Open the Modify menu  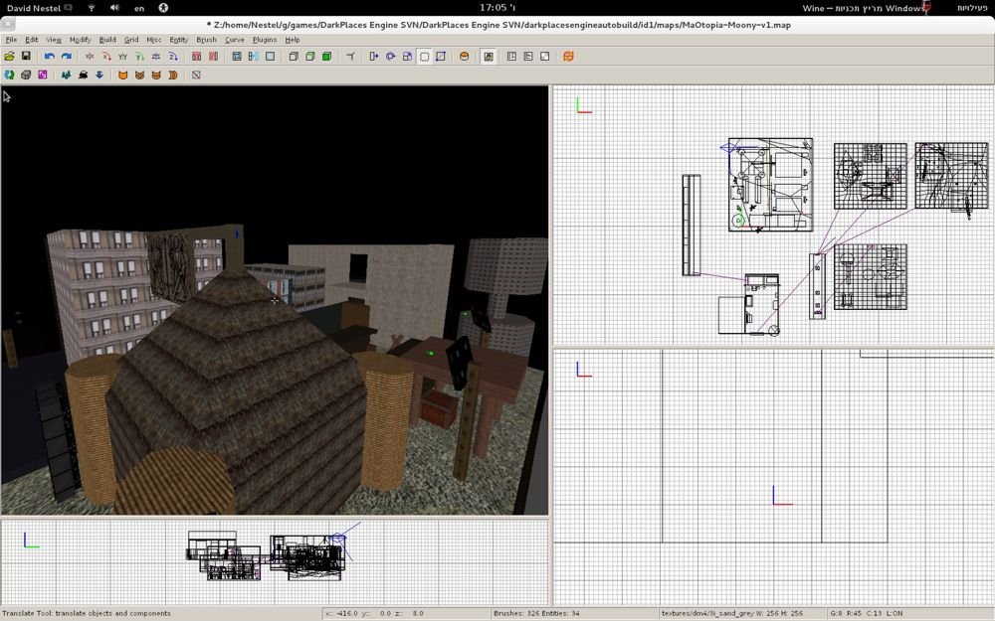(x=80, y=40)
